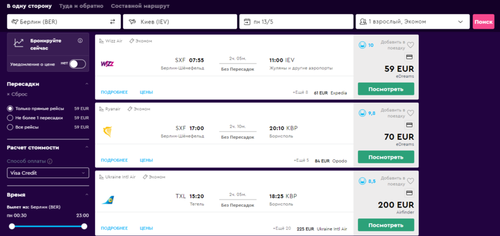
Task: Open the Составной маршрут tab
Action: click(140, 6)
